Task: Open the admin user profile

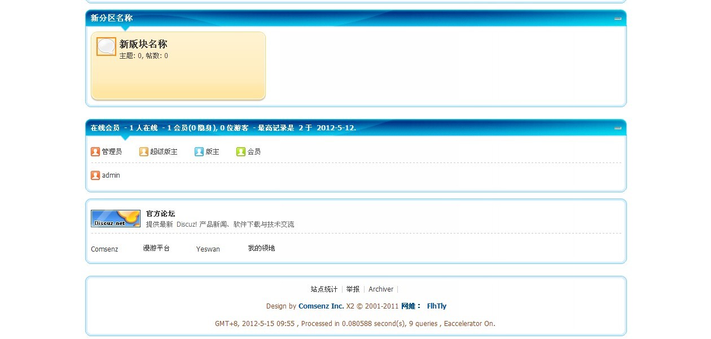Action: (111, 175)
